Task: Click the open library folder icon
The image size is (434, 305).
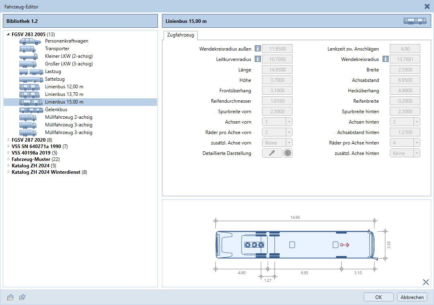Action: pos(11,297)
